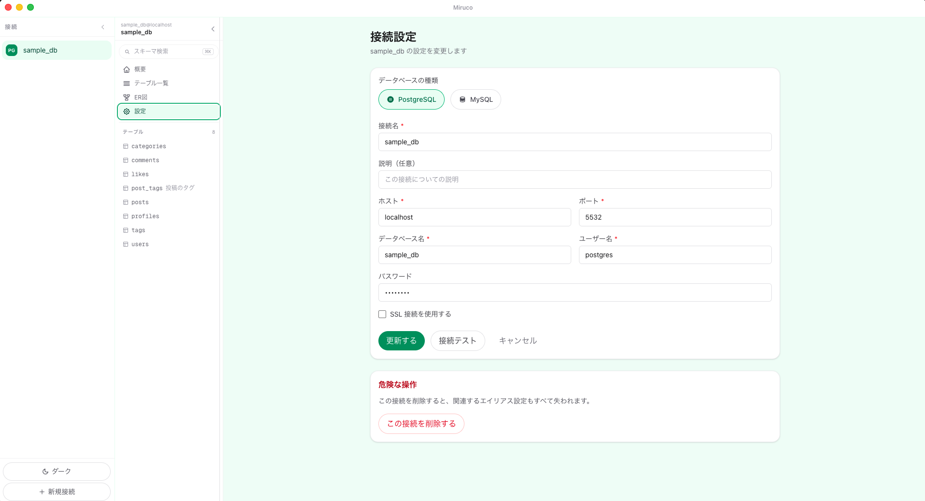Select the posts table icon
The height and width of the screenshot is (501, 925).
tap(125, 202)
